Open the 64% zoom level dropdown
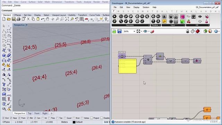Viewport: 222px width, 125px height. 134,31
